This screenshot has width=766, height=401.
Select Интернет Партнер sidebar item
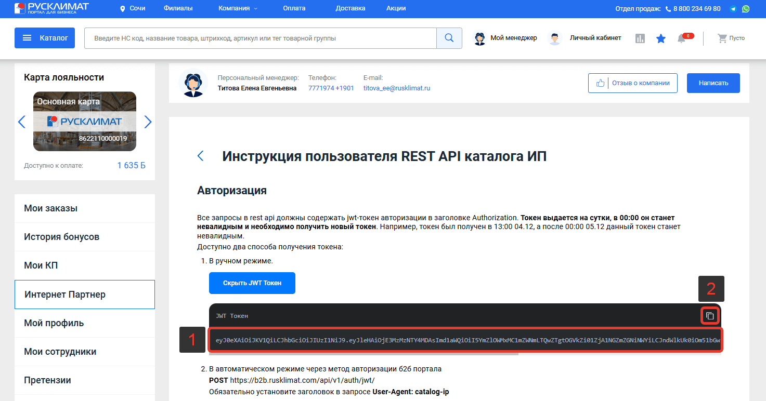pyautogui.click(x=85, y=295)
